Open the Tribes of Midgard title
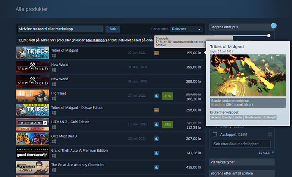Viewport: 292px width, 177px height. [64, 50]
